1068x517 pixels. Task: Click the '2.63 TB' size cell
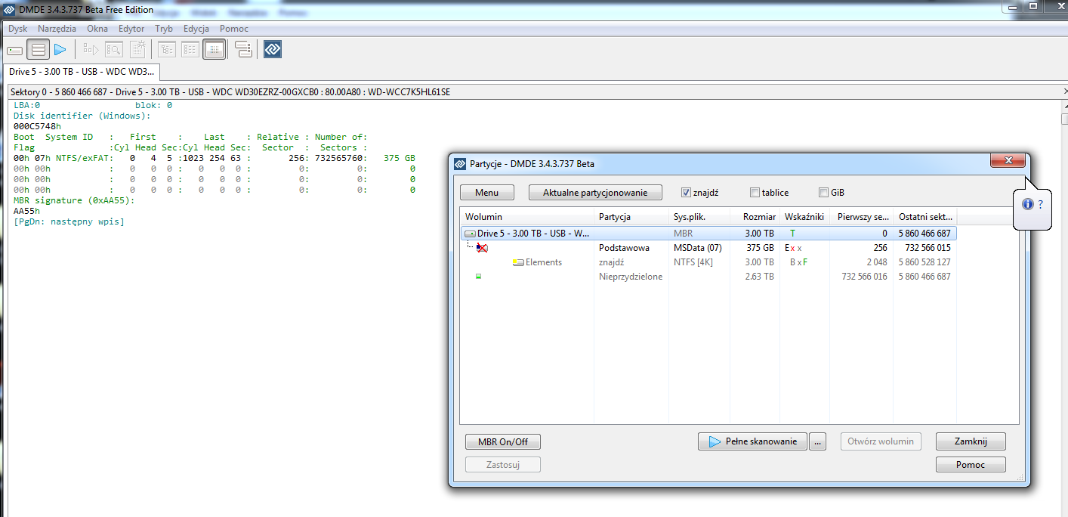pyautogui.click(x=759, y=277)
